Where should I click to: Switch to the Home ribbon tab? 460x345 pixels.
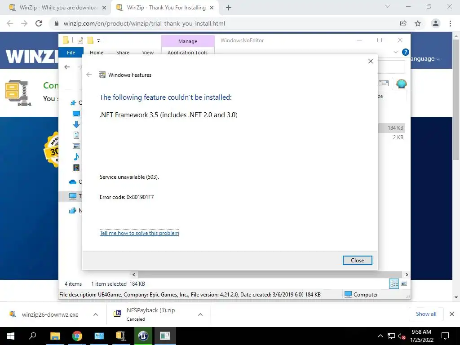coord(97,53)
